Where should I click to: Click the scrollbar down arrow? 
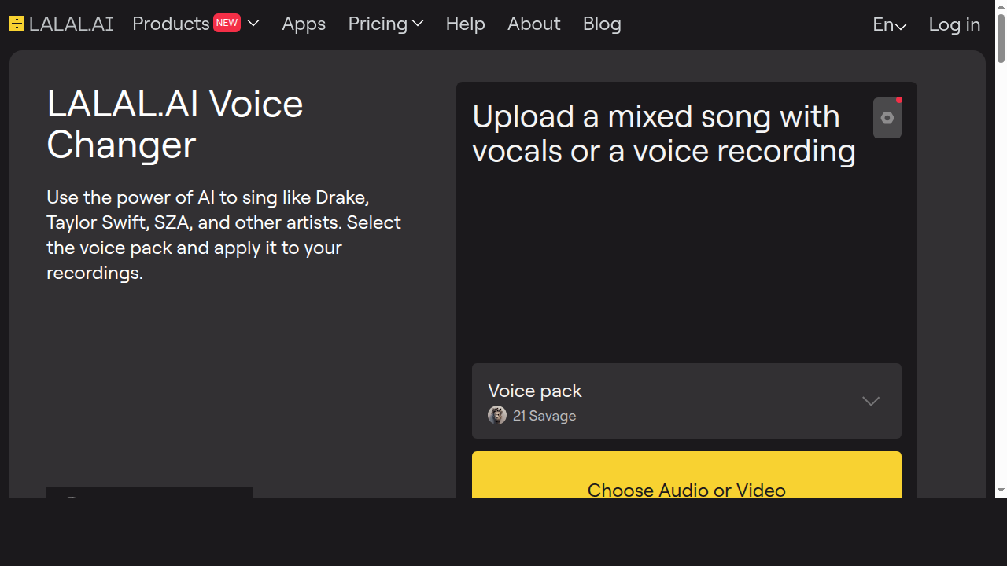[x=1001, y=491]
